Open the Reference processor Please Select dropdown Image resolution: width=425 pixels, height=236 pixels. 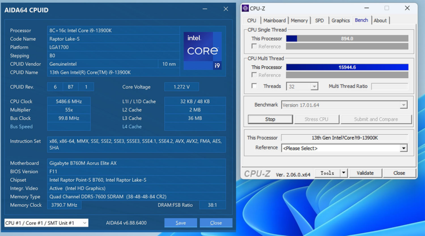pos(403,148)
